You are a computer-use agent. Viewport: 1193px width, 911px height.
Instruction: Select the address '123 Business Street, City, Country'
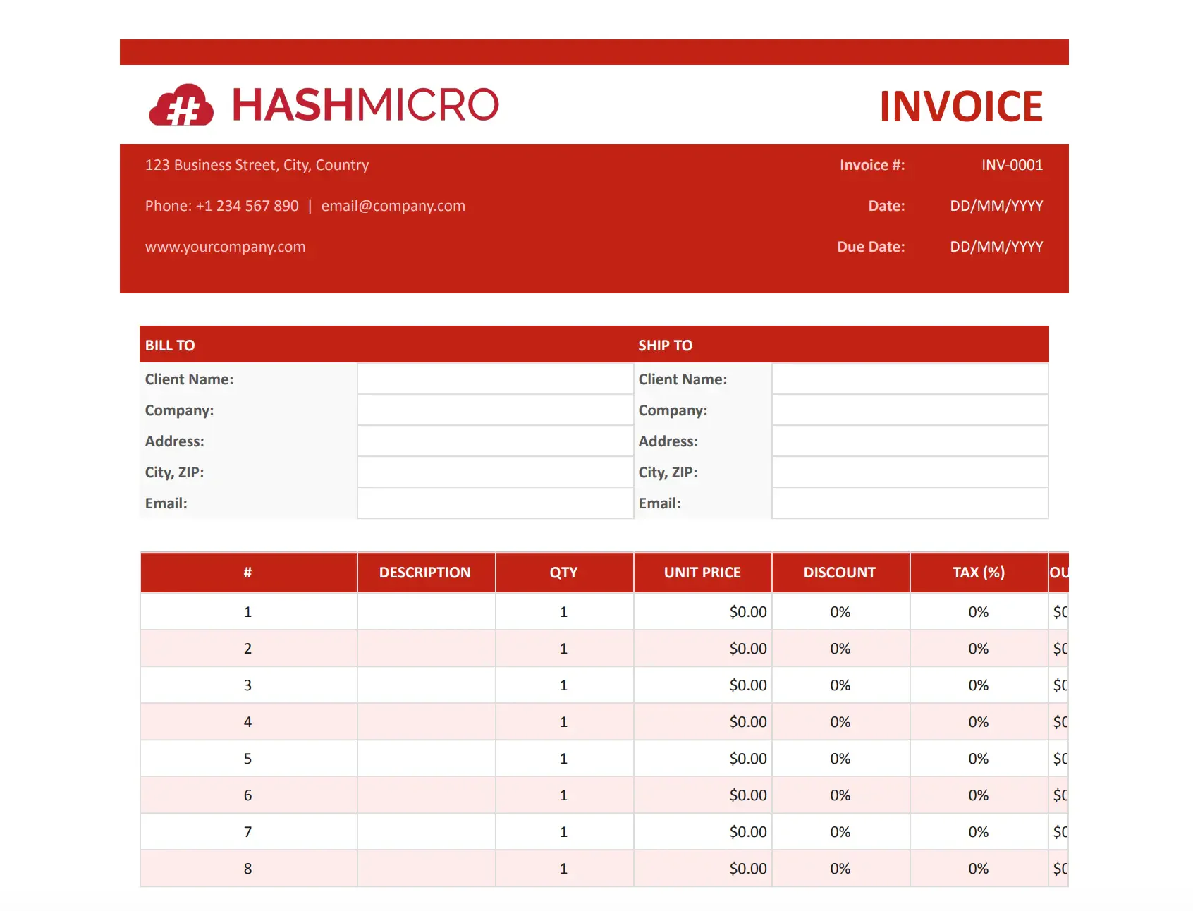coord(257,165)
